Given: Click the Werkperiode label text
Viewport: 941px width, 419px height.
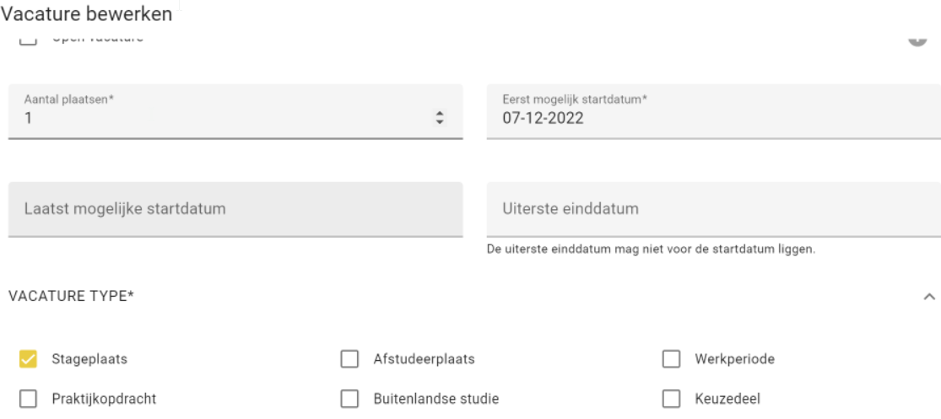Looking at the screenshot, I should 734,359.
